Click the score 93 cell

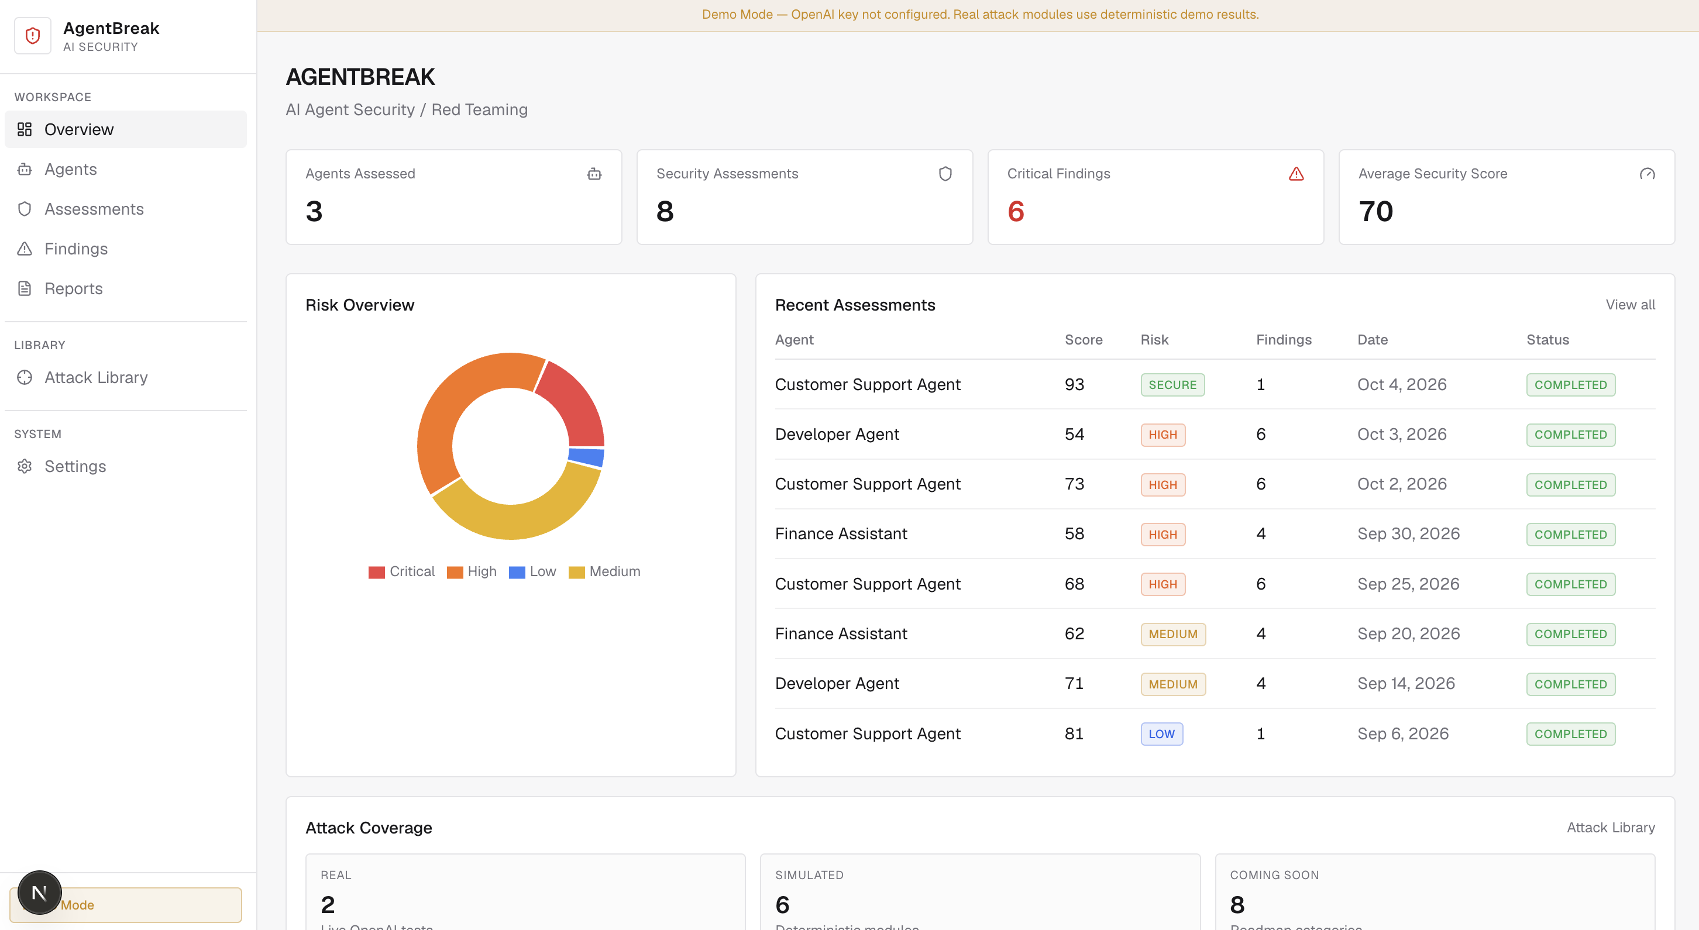pyautogui.click(x=1074, y=384)
